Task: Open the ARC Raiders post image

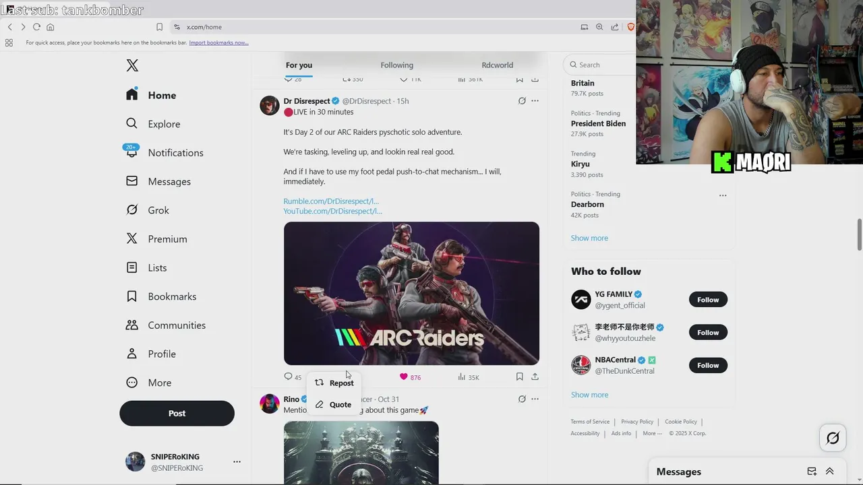Action: point(411,293)
